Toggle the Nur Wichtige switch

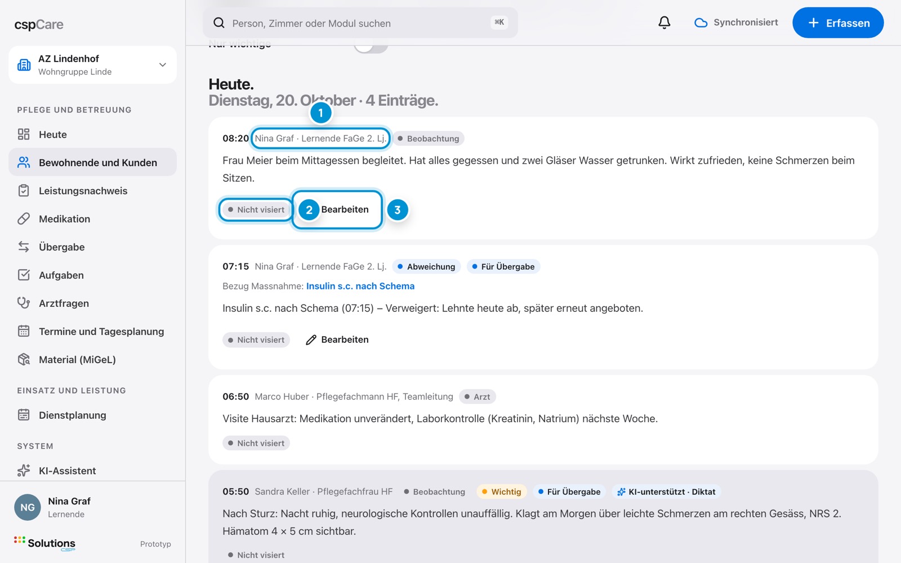click(x=371, y=46)
